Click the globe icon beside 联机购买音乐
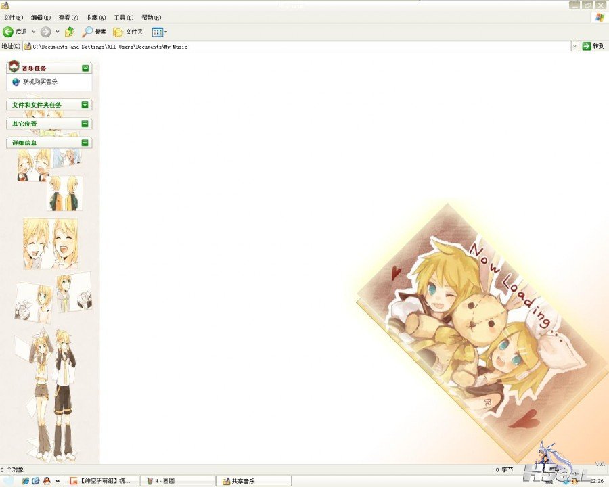Image resolution: width=609 pixels, height=487 pixels. 16,82
